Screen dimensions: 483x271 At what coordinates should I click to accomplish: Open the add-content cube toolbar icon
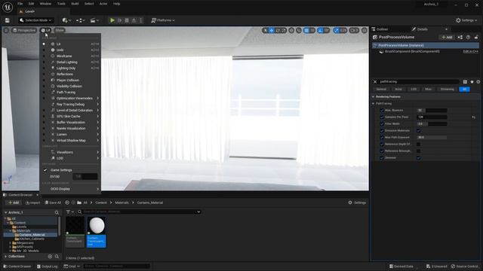[x=66, y=20]
